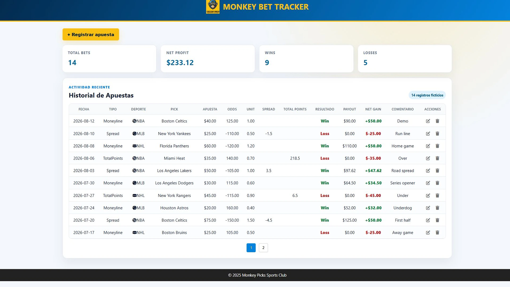Click the Net Gain column header
510x287 pixels.
click(373, 109)
